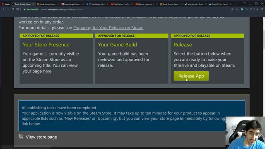265x149 pixels.
Task: Click the Release card heading
Action: point(183,45)
